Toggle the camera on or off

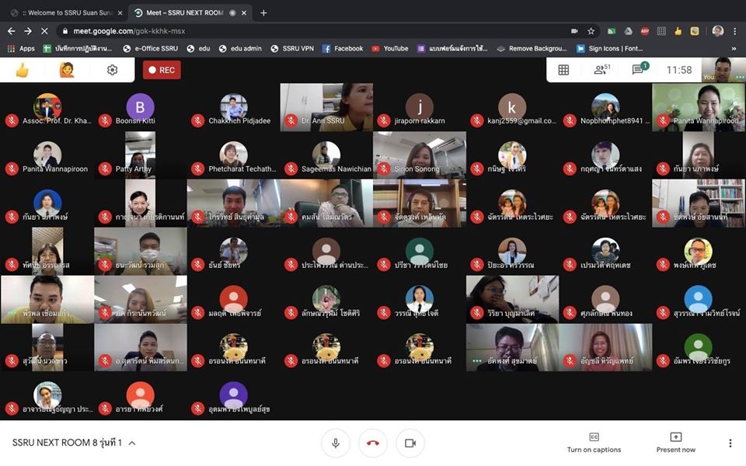coord(410,443)
